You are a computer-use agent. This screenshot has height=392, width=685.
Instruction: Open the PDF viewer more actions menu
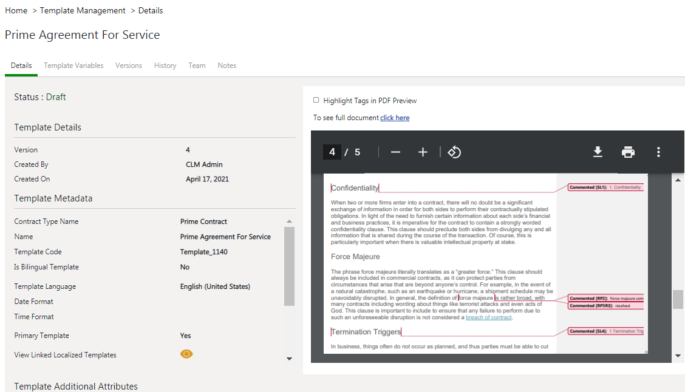pos(658,152)
